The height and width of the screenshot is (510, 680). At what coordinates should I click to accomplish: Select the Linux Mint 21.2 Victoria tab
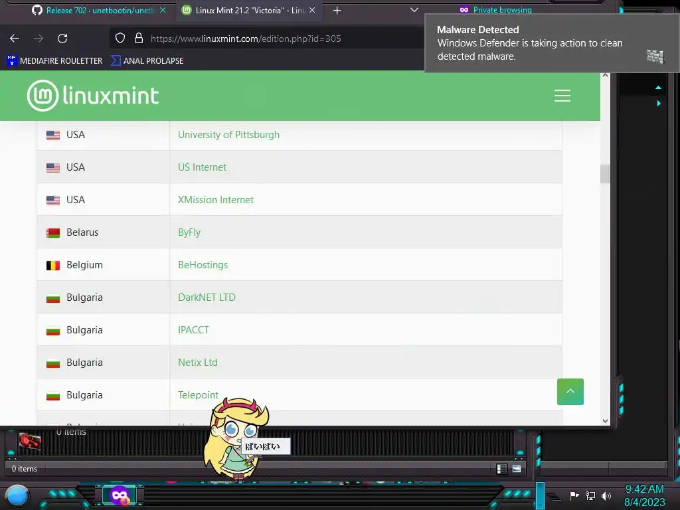250,11
